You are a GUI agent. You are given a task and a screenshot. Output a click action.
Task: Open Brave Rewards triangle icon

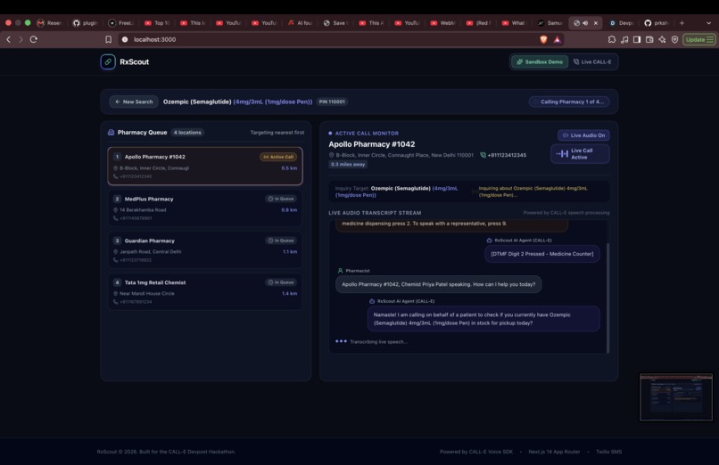click(x=558, y=39)
